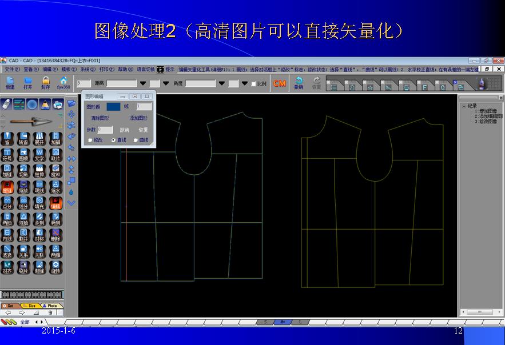Select the 缩水 shrinkage tool
Image resolution: width=505 pixels, height=345 pixels.
[x=55, y=187]
